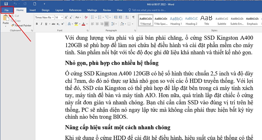Align text left
The image size is (262, 140).
pos(93,24)
